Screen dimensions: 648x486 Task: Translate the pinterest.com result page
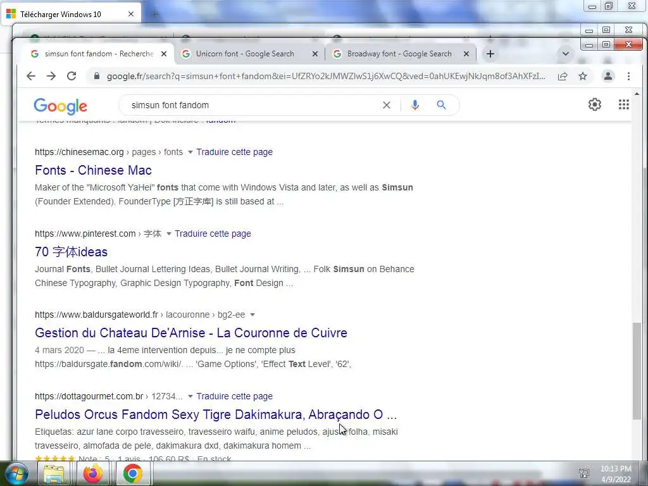coord(213,234)
